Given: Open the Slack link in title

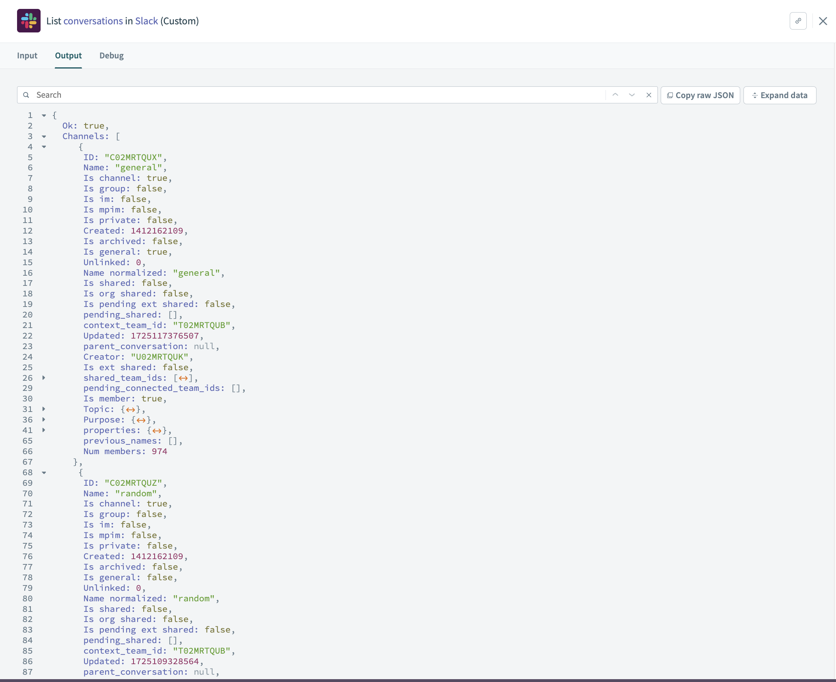Looking at the screenshot, I should tap(147, 21).
